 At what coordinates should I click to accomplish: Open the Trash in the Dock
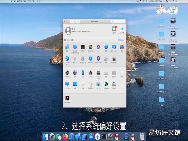coord(142,137)
